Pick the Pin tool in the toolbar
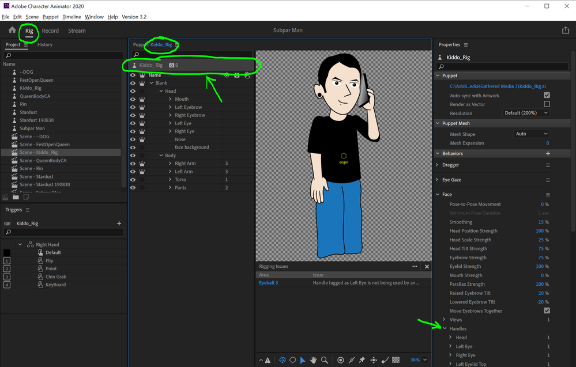 (x=362, y=360)
